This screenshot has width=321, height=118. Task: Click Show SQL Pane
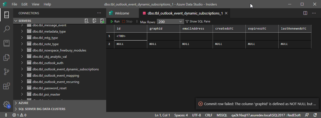tap(198, 21)
